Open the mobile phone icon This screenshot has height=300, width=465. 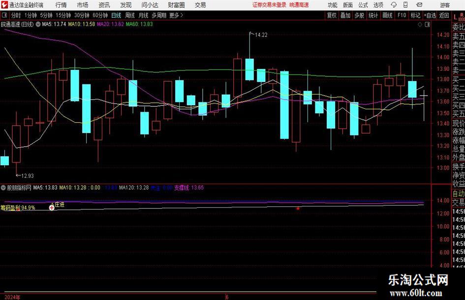tap(405, 5)
